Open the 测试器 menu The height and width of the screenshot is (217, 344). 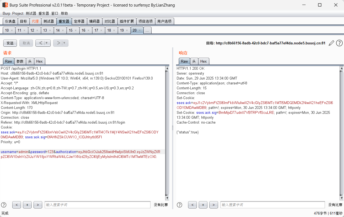tap(31, 13)
